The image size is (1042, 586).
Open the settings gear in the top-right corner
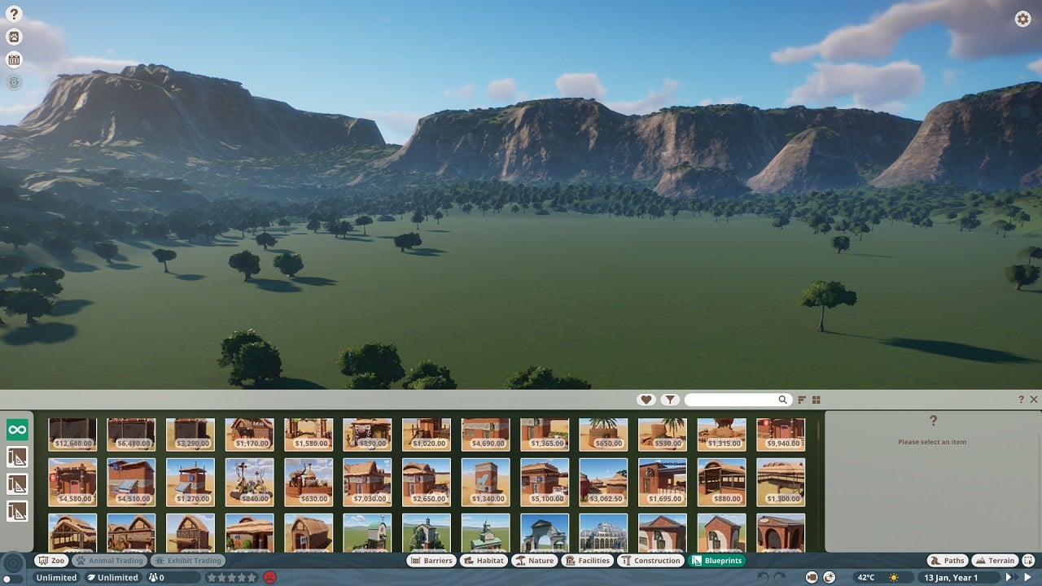(1023, 20)
